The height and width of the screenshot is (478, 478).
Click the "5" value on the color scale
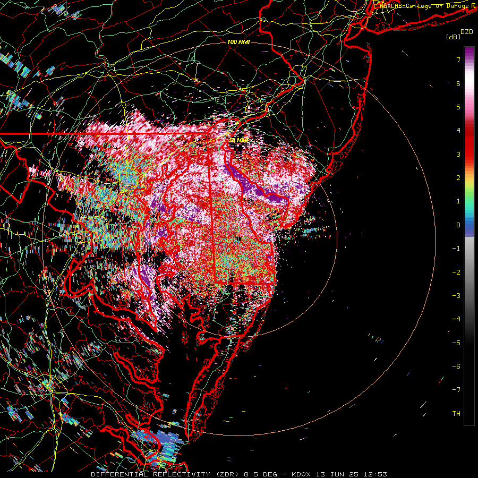458,107
